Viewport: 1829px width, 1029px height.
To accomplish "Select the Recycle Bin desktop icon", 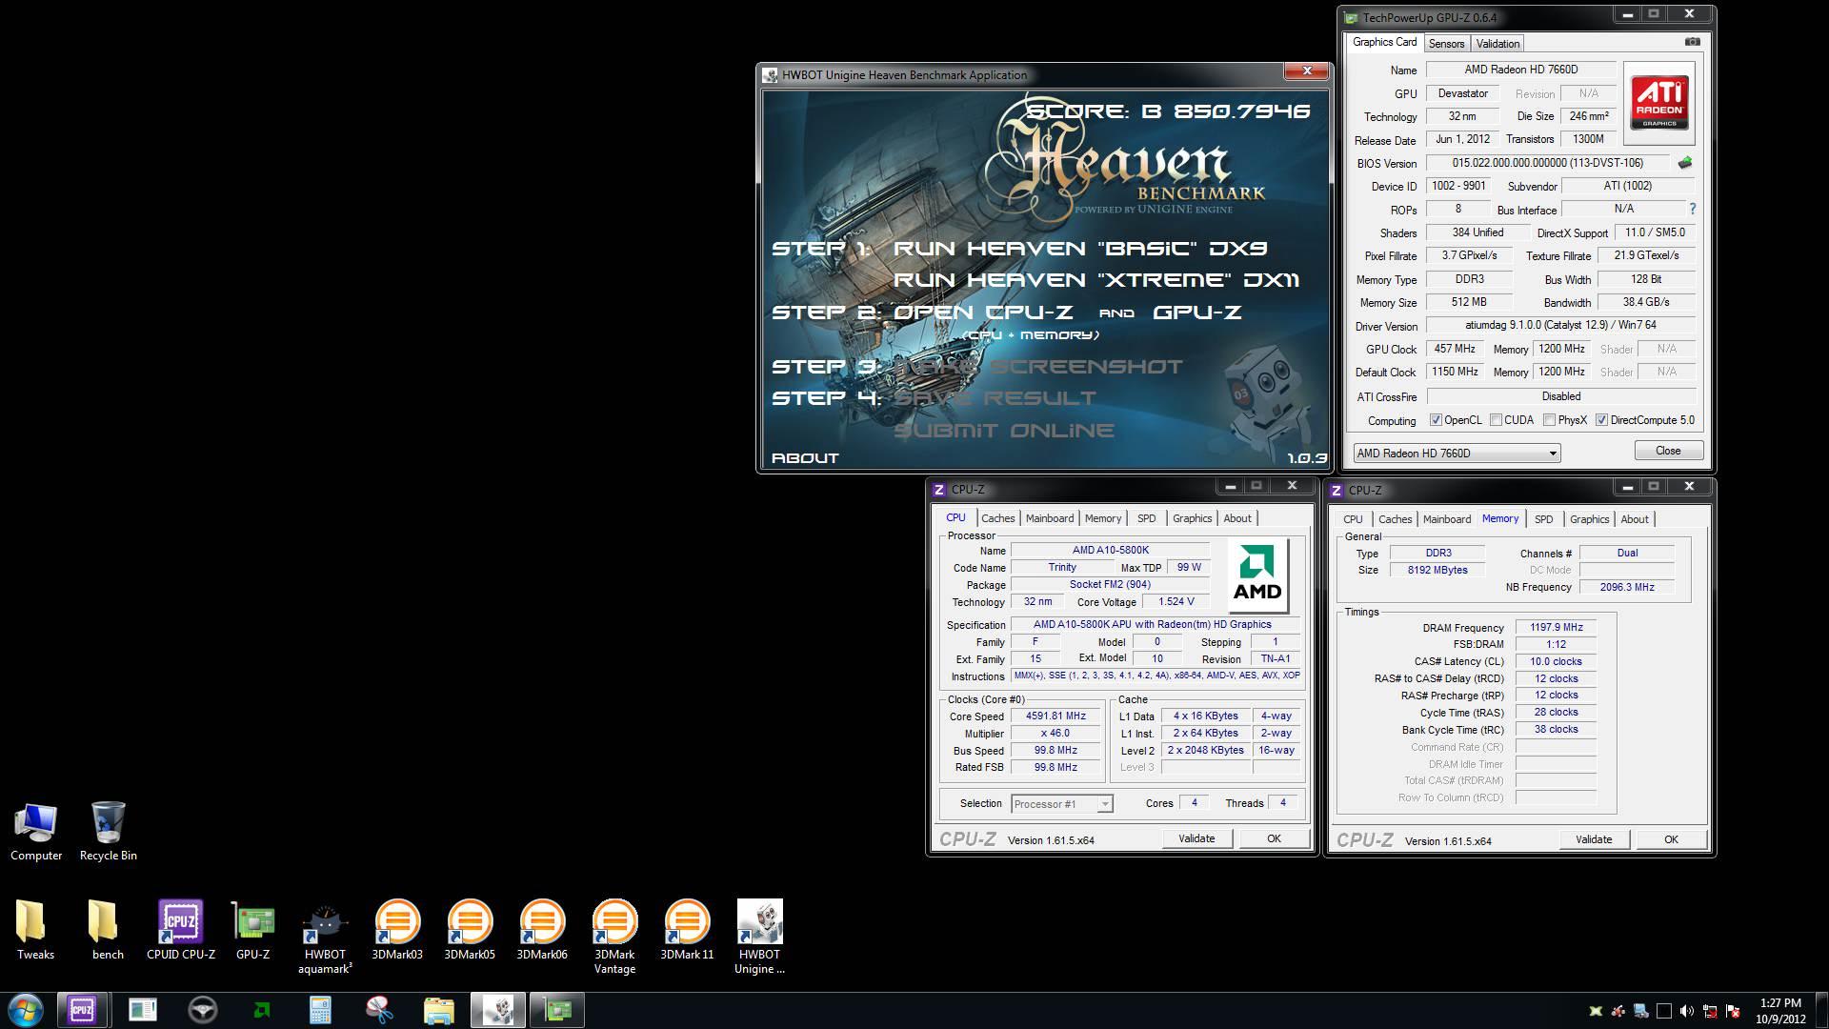I will pos(108,831).
